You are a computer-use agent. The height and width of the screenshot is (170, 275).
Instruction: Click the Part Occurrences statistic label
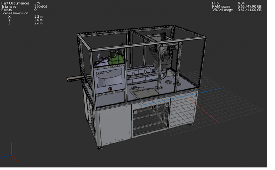click(15, 3)
